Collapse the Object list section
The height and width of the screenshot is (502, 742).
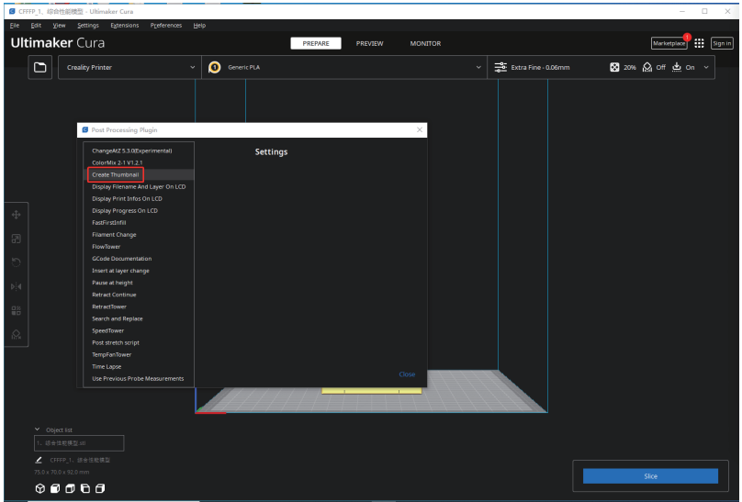(x=38, y=429)
